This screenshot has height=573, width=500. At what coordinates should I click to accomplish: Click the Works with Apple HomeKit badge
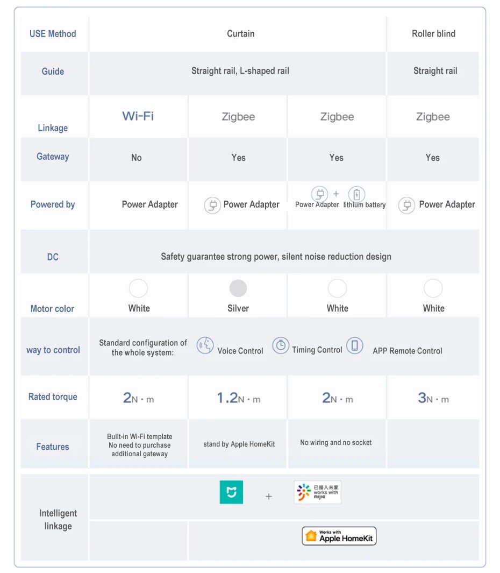[x=339, y=536]
